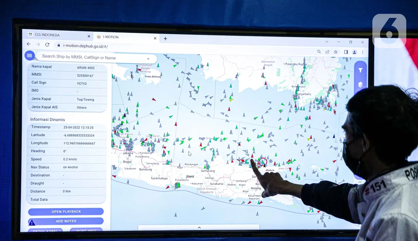Click the Bogor label on the map
The image size is (418, 241).
127,162
